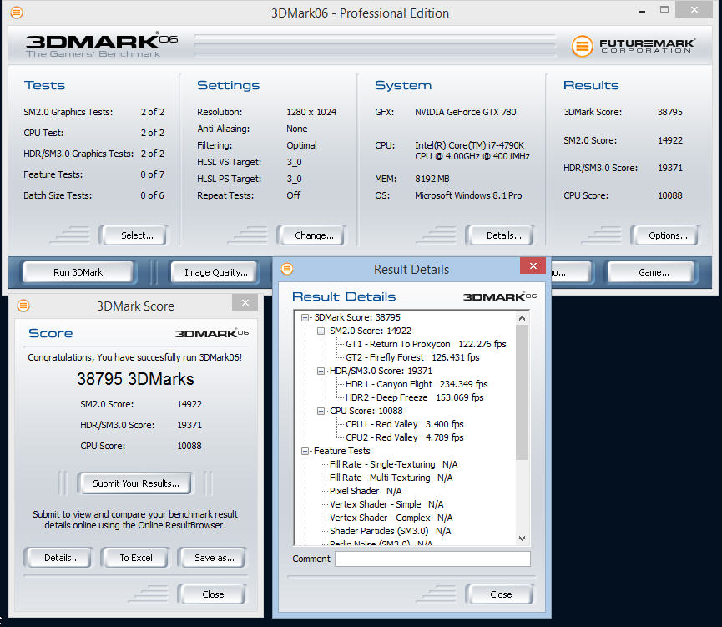Click the CPU Score 10088 in Results panel
This screenshot has width=722, height=627.
[670, 195]
